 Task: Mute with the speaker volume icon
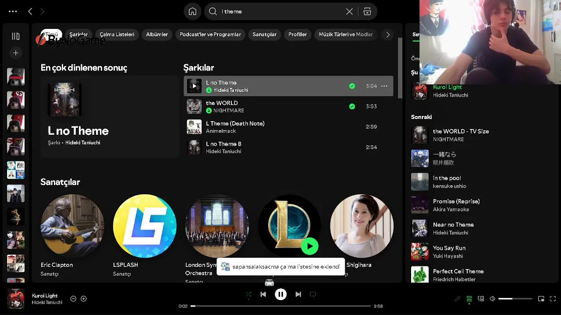click(x=492, y=299)
